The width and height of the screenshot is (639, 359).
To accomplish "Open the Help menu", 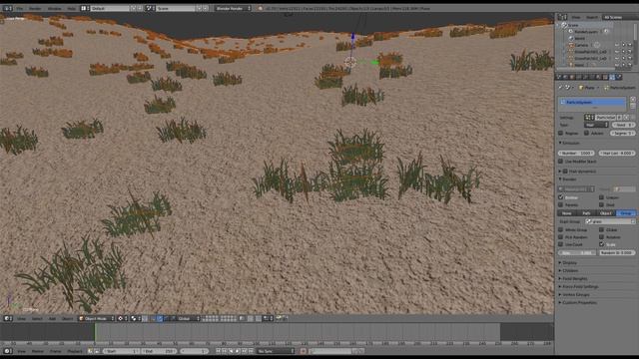I will pyautogui.click(x=71, y=8).
